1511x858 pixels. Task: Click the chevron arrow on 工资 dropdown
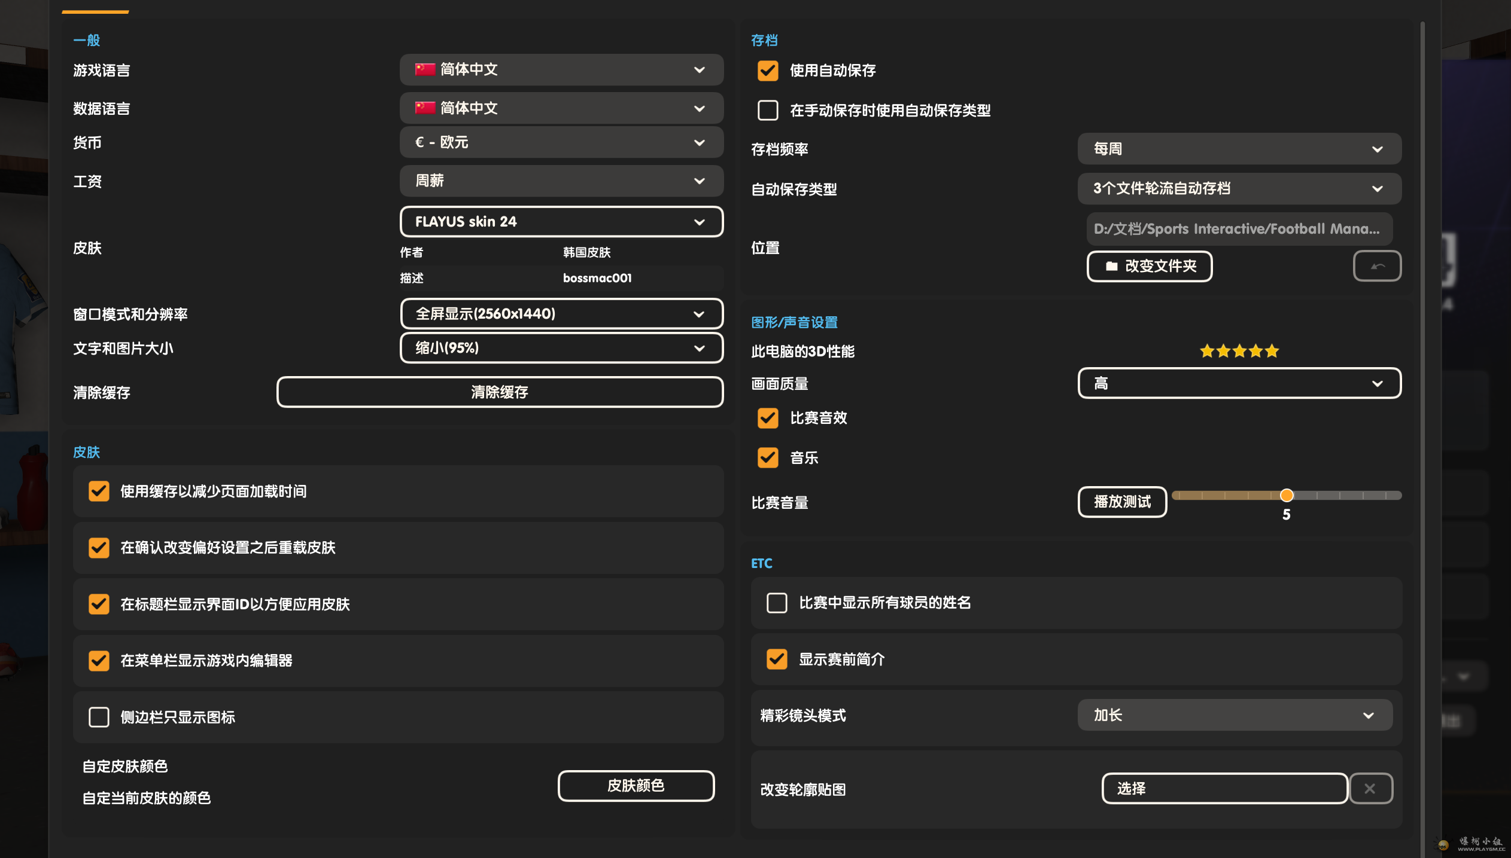(699, 181)
